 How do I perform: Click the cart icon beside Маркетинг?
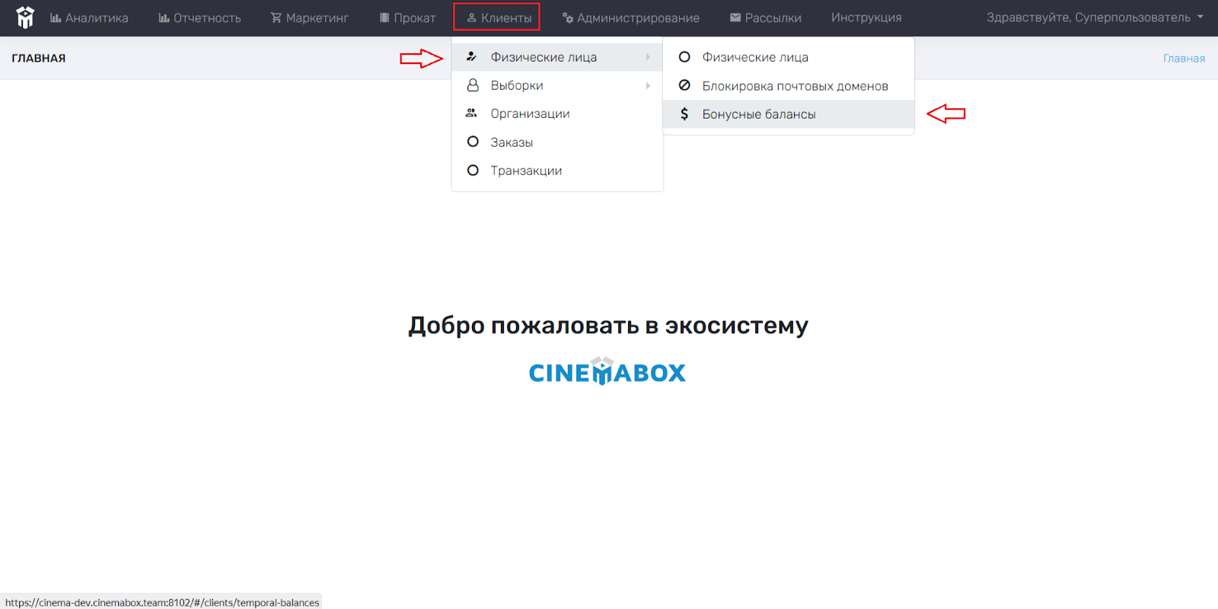click(276, 18)
